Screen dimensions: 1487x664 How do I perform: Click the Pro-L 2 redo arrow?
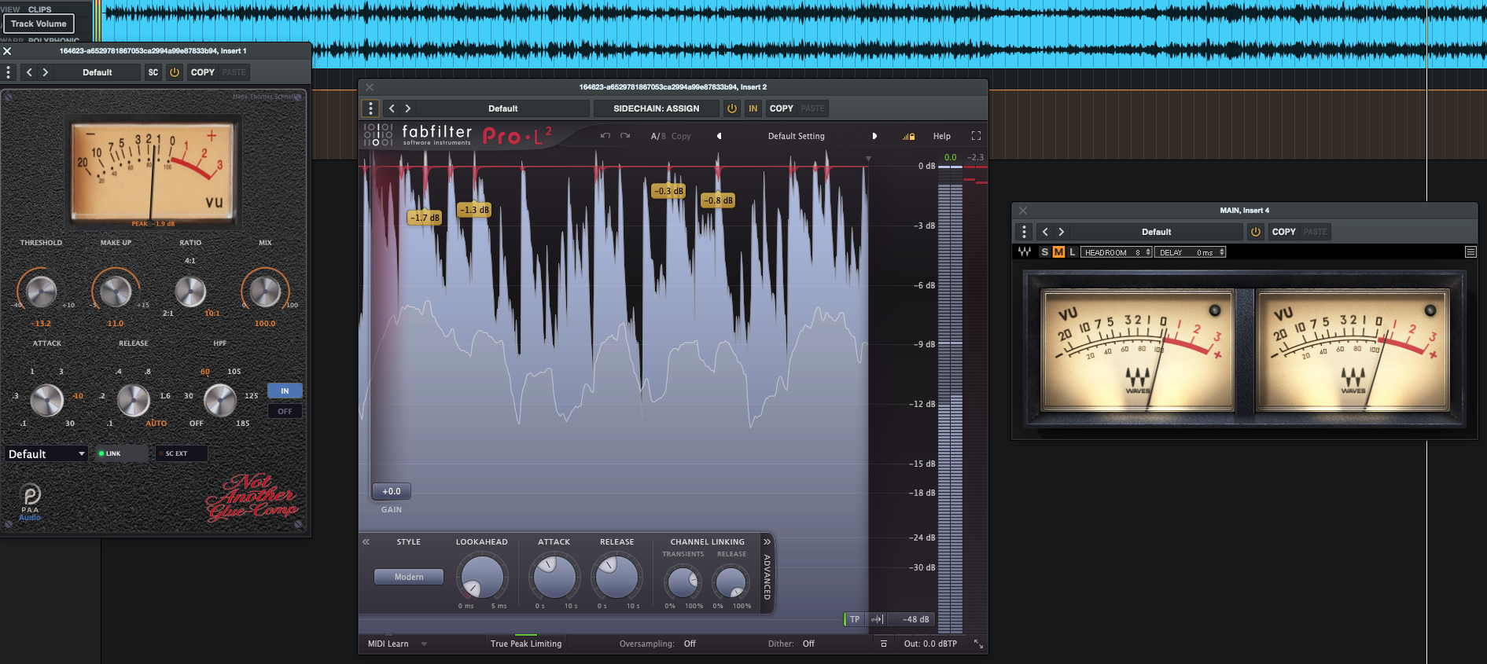[x=625, y=136]
